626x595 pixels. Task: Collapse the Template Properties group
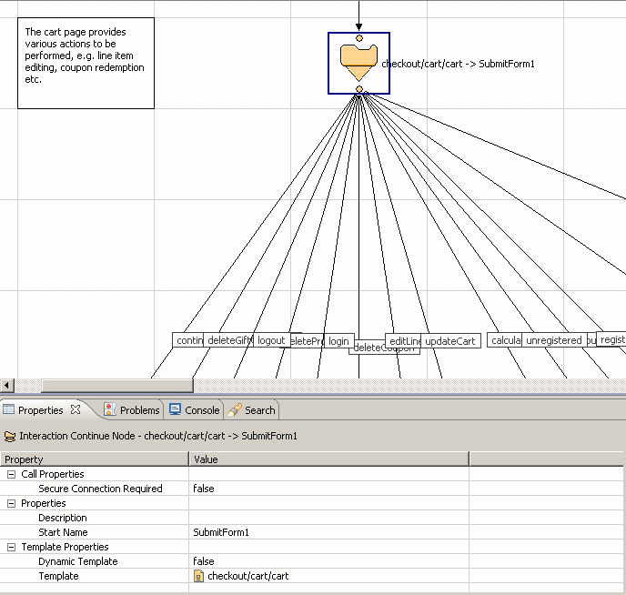click(x=11, y=547)
